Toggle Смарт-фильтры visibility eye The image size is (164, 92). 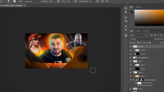136,83
